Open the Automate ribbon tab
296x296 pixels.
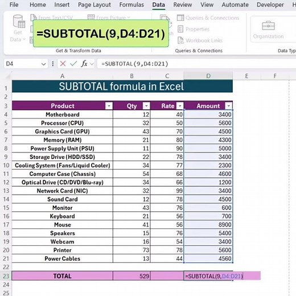235,5
